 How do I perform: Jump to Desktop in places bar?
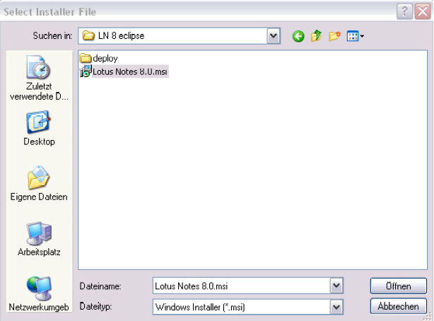(39, 128)
